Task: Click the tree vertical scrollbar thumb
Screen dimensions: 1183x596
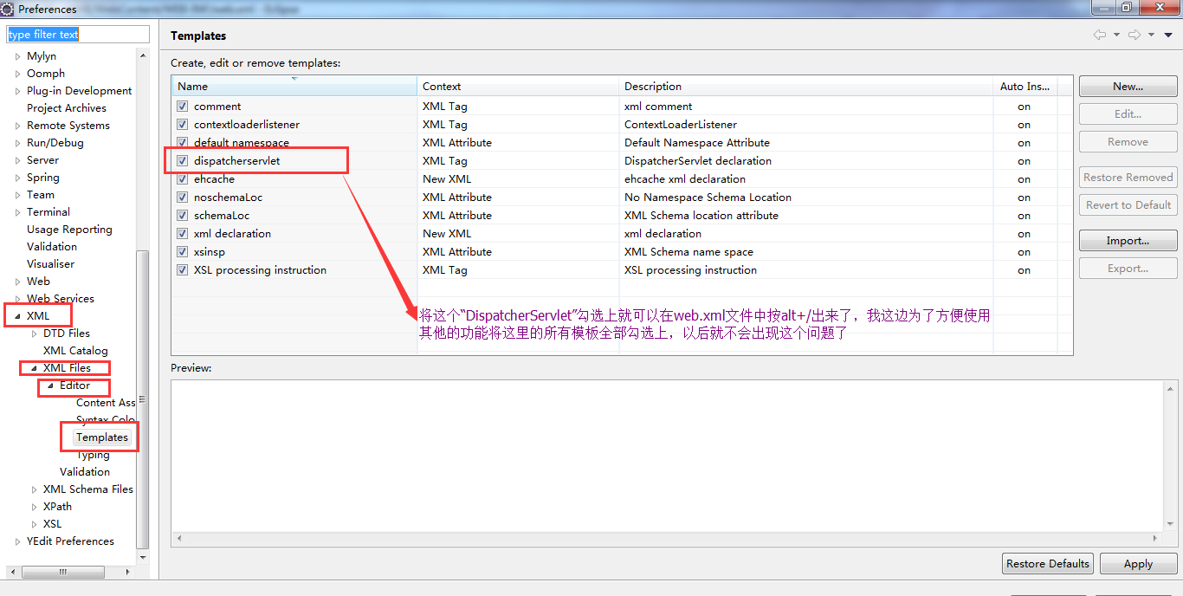Action: [143, 398]
